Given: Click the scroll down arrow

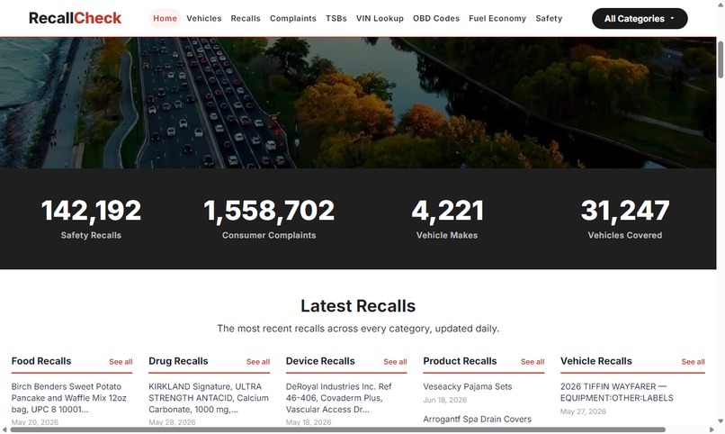Looking at the screenshot, I should tap(721, 421).
